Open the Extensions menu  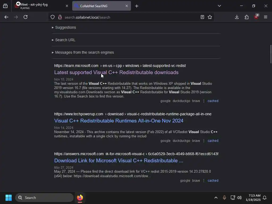point(246,17)
